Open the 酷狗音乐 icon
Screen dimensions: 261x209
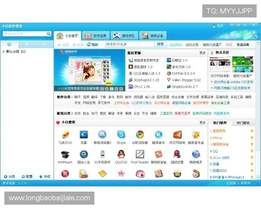158,135
